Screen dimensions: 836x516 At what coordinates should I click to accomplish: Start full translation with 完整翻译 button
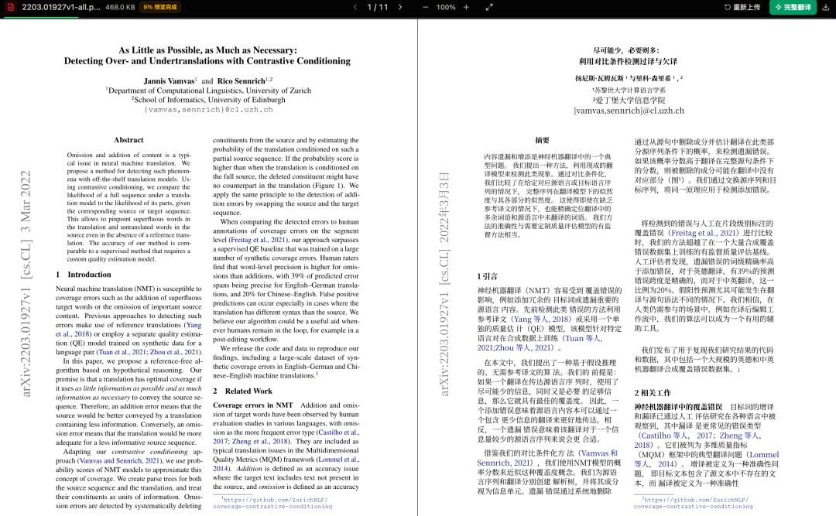click(792, 7)
